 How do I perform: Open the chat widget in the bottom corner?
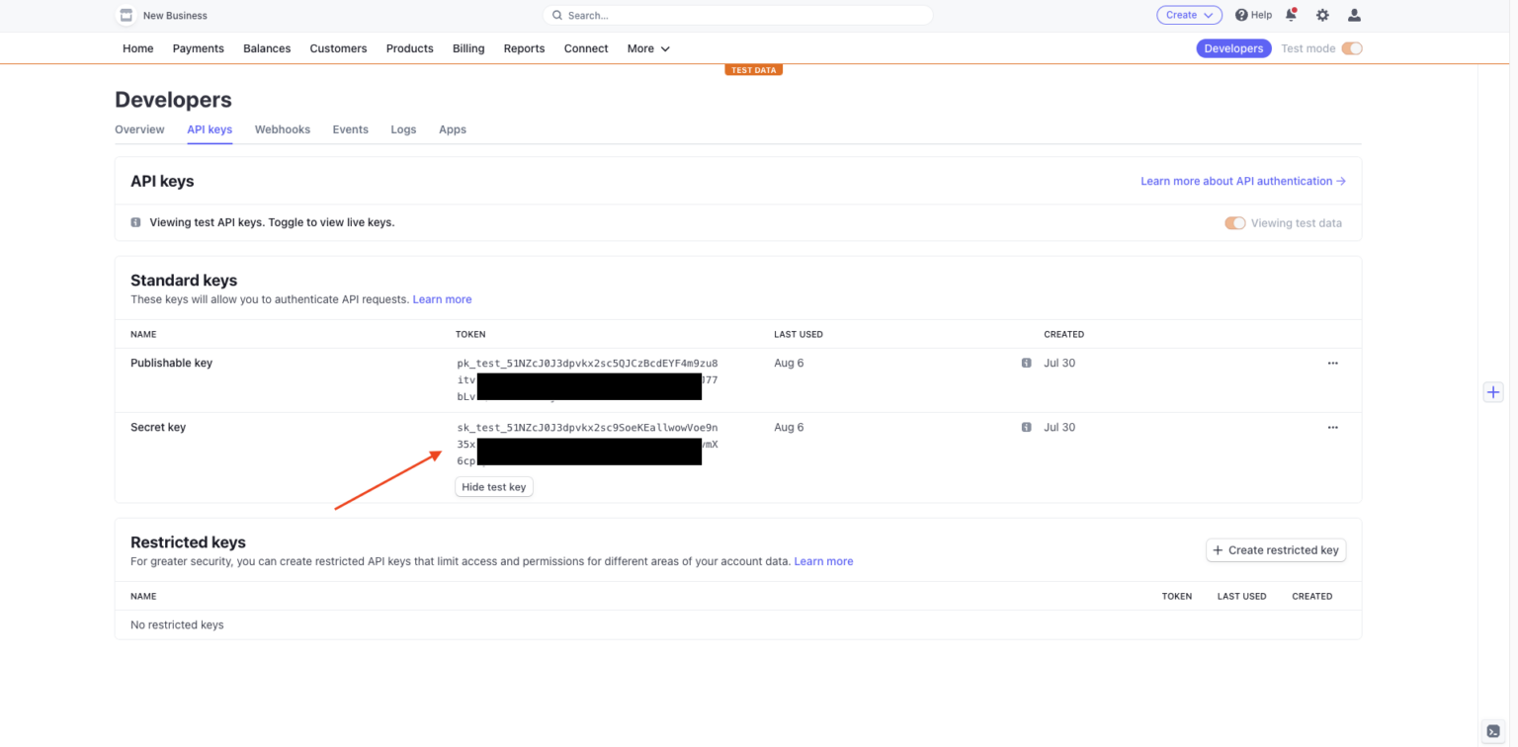tap(1492, 731)
